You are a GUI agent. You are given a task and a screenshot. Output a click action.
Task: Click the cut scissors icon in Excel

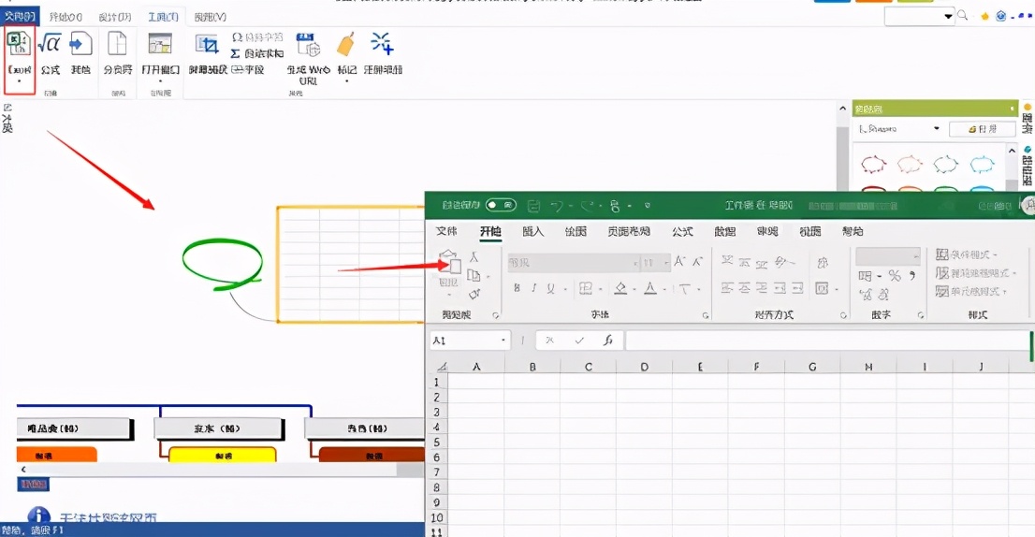(474, 256)
